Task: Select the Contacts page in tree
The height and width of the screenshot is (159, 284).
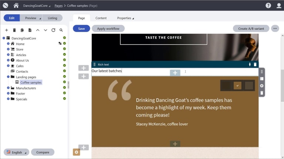Action: point(22,71)
